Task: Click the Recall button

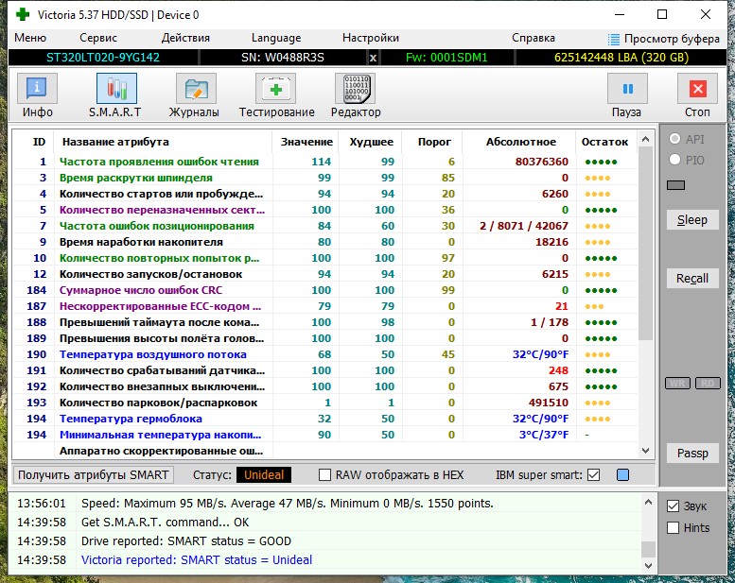Action: [692, 279]
